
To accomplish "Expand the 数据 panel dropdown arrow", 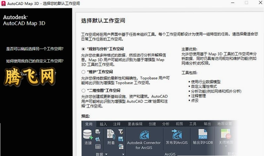I will [x=106, y=154].
